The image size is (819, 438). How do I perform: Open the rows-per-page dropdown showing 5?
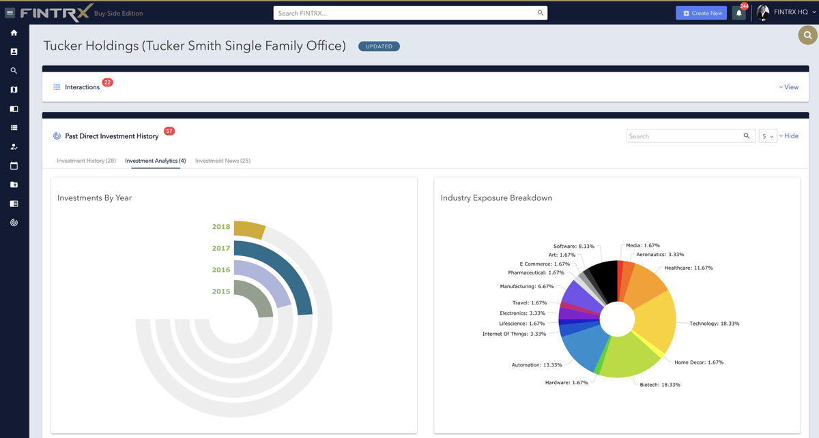click(768, 136)
